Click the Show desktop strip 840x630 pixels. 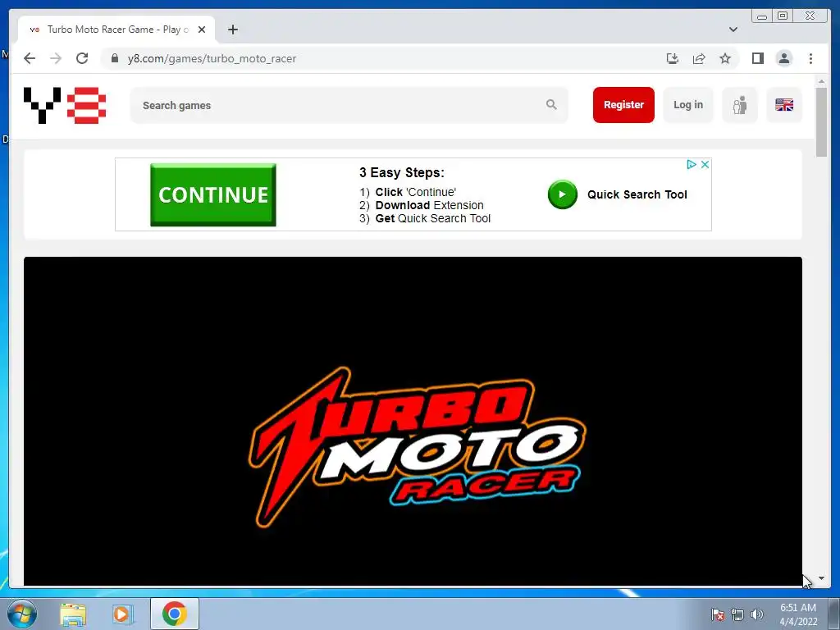(834, 614)
